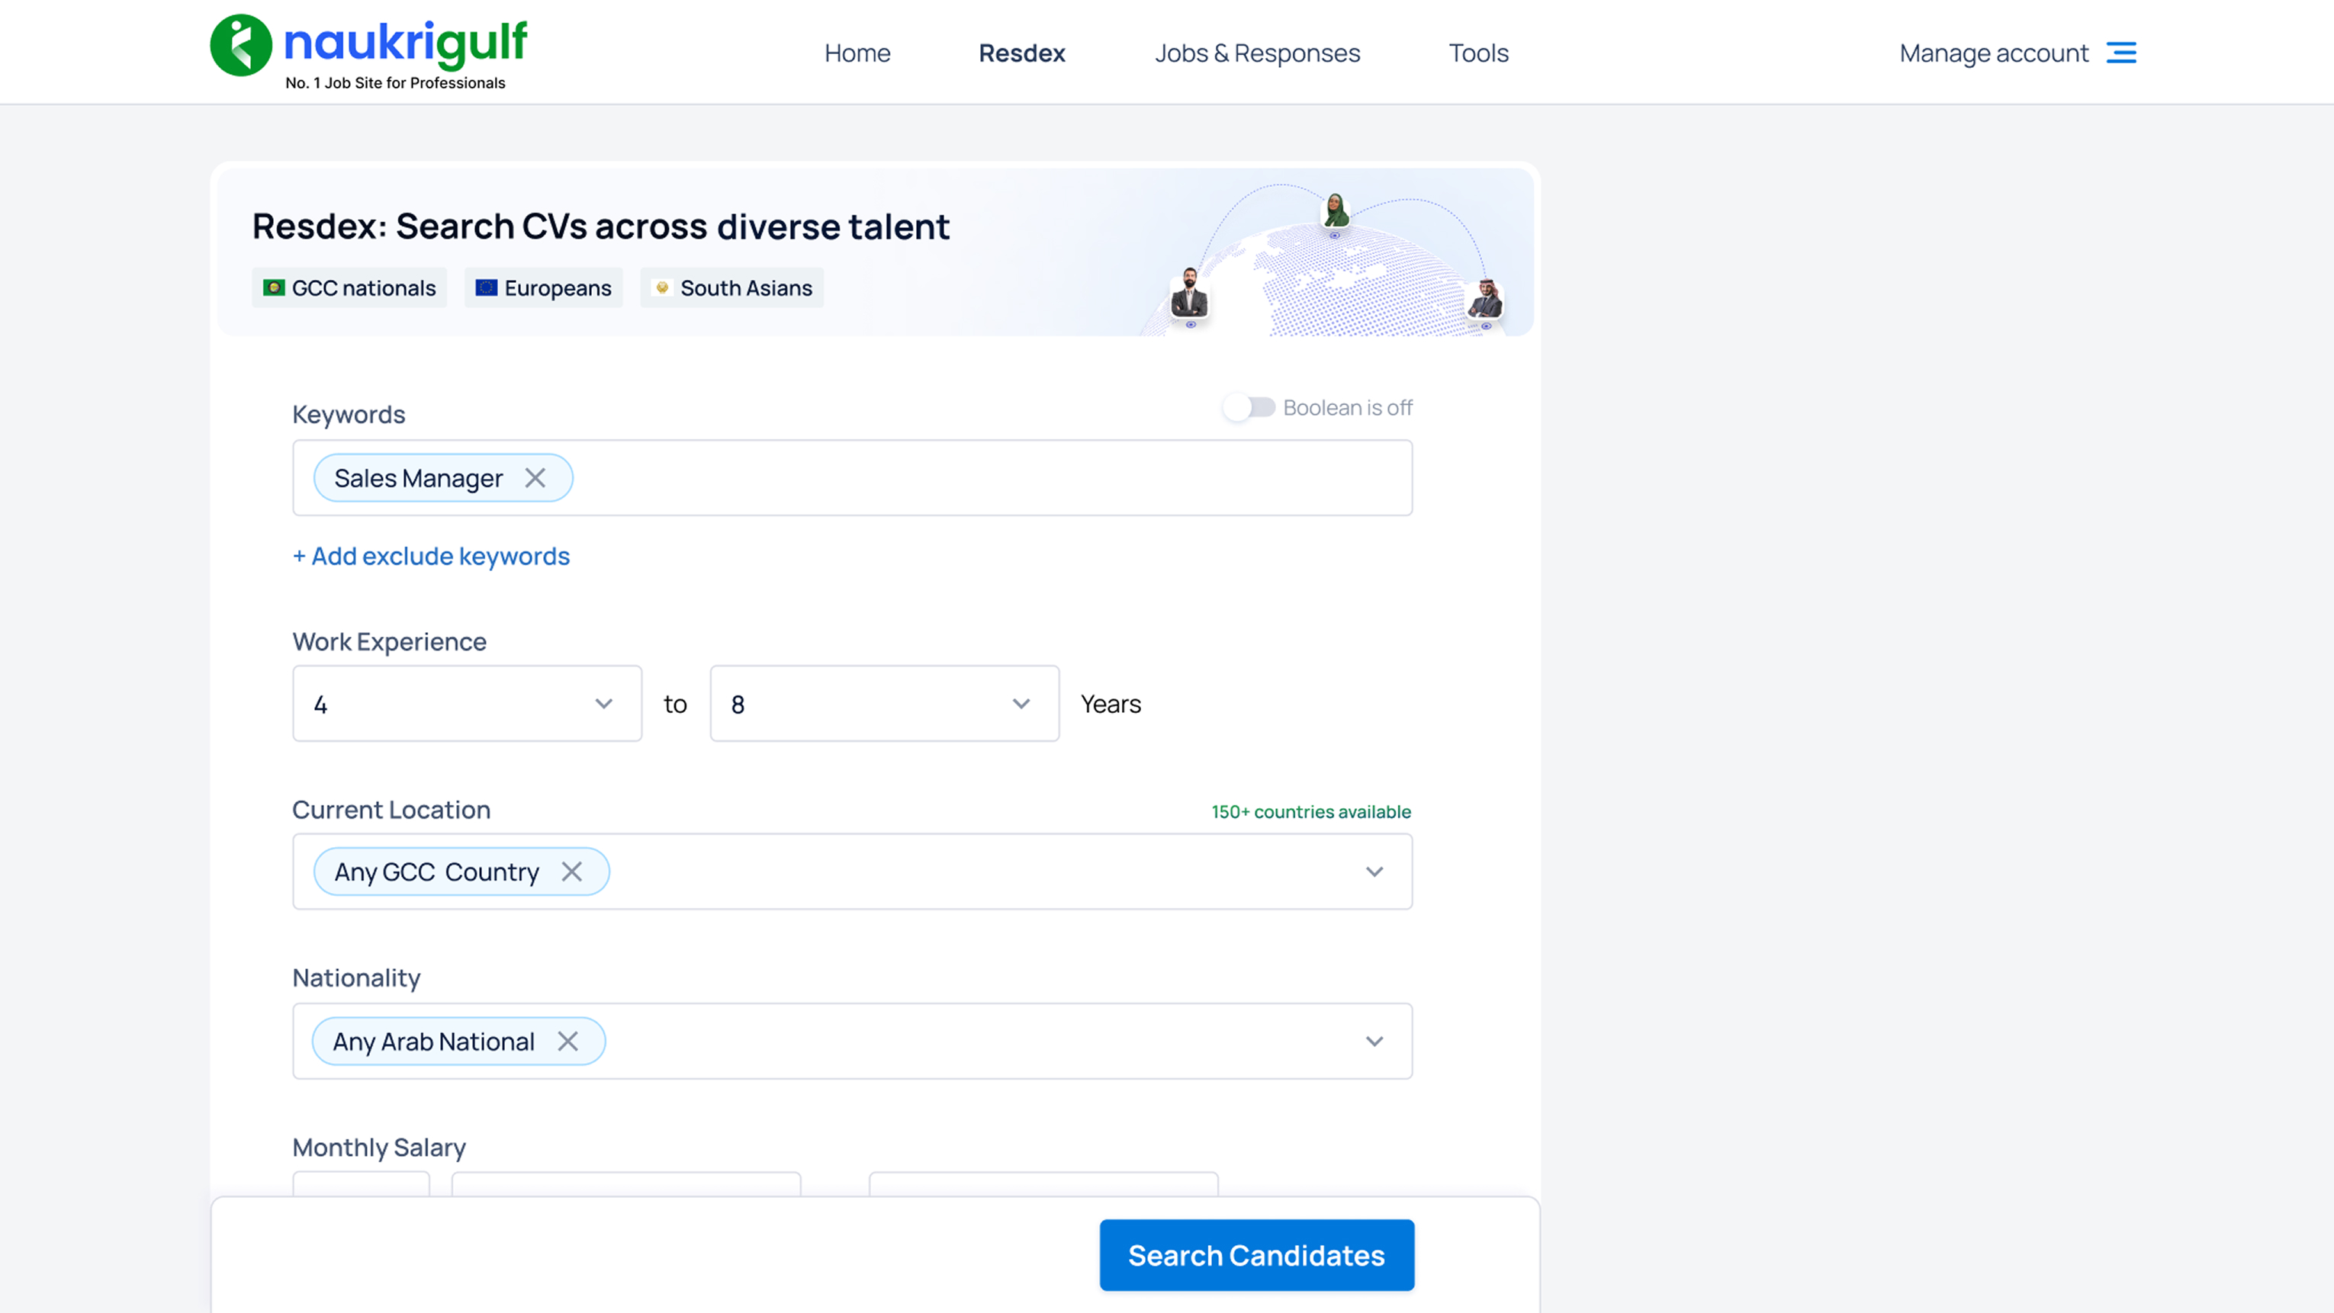The image size is (2334, 1313).
Task: Click the 150+ countries available text
Action: [1311, 811]
